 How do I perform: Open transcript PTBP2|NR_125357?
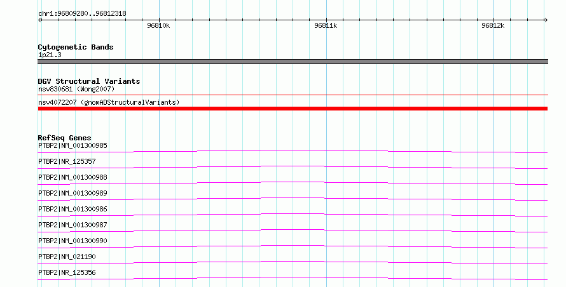click(x=67, y=161)
